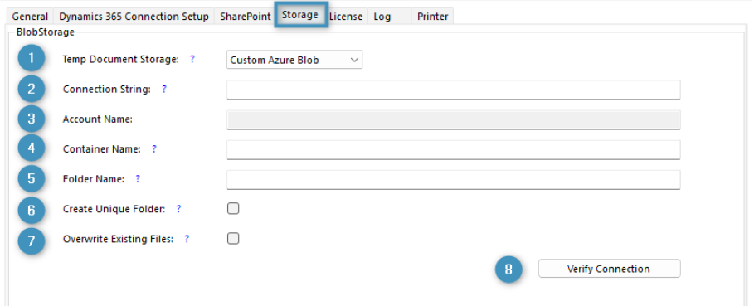
Task: Focus the Container Name input field
Action: tap(454, 149)
